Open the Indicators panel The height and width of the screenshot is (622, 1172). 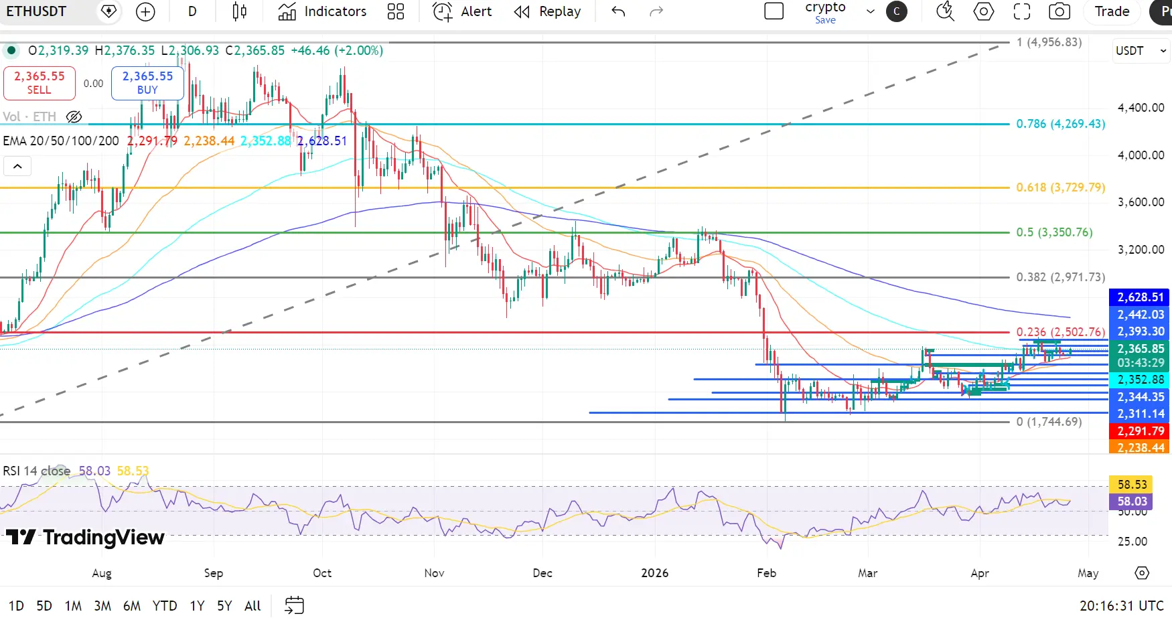323,11
